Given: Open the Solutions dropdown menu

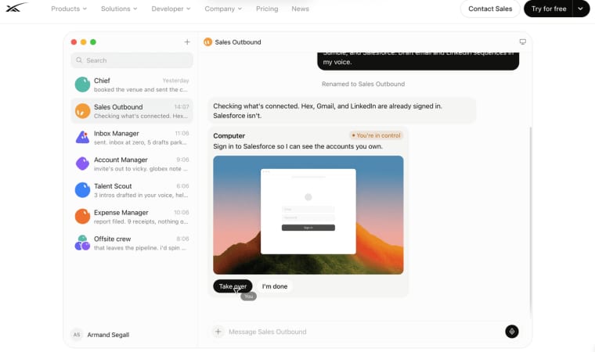Looking at the screenshot, I should point(119,9).
